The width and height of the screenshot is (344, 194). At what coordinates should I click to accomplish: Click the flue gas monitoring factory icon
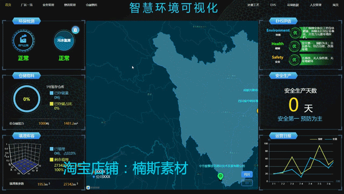[x=23, y=40]
